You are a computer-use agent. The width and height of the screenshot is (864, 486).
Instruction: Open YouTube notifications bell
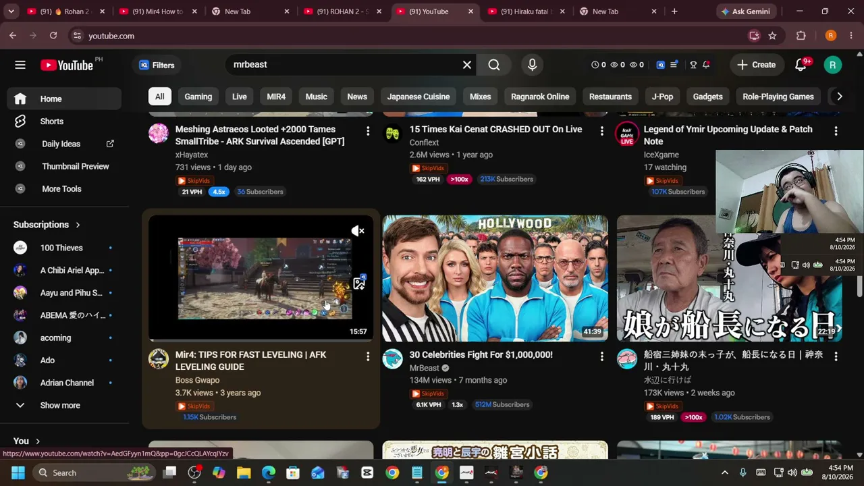801,65
